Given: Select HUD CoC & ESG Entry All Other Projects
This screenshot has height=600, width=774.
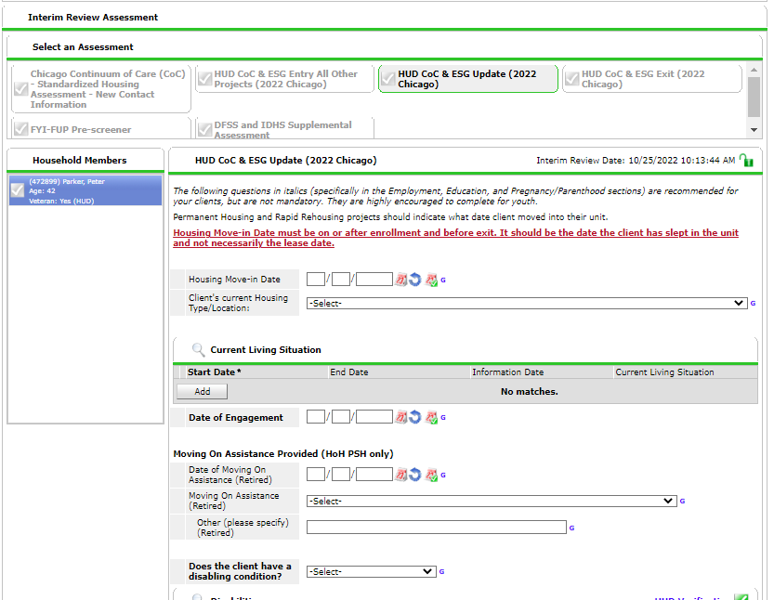Looking at the screenshot, I should (x=284, y=79).
